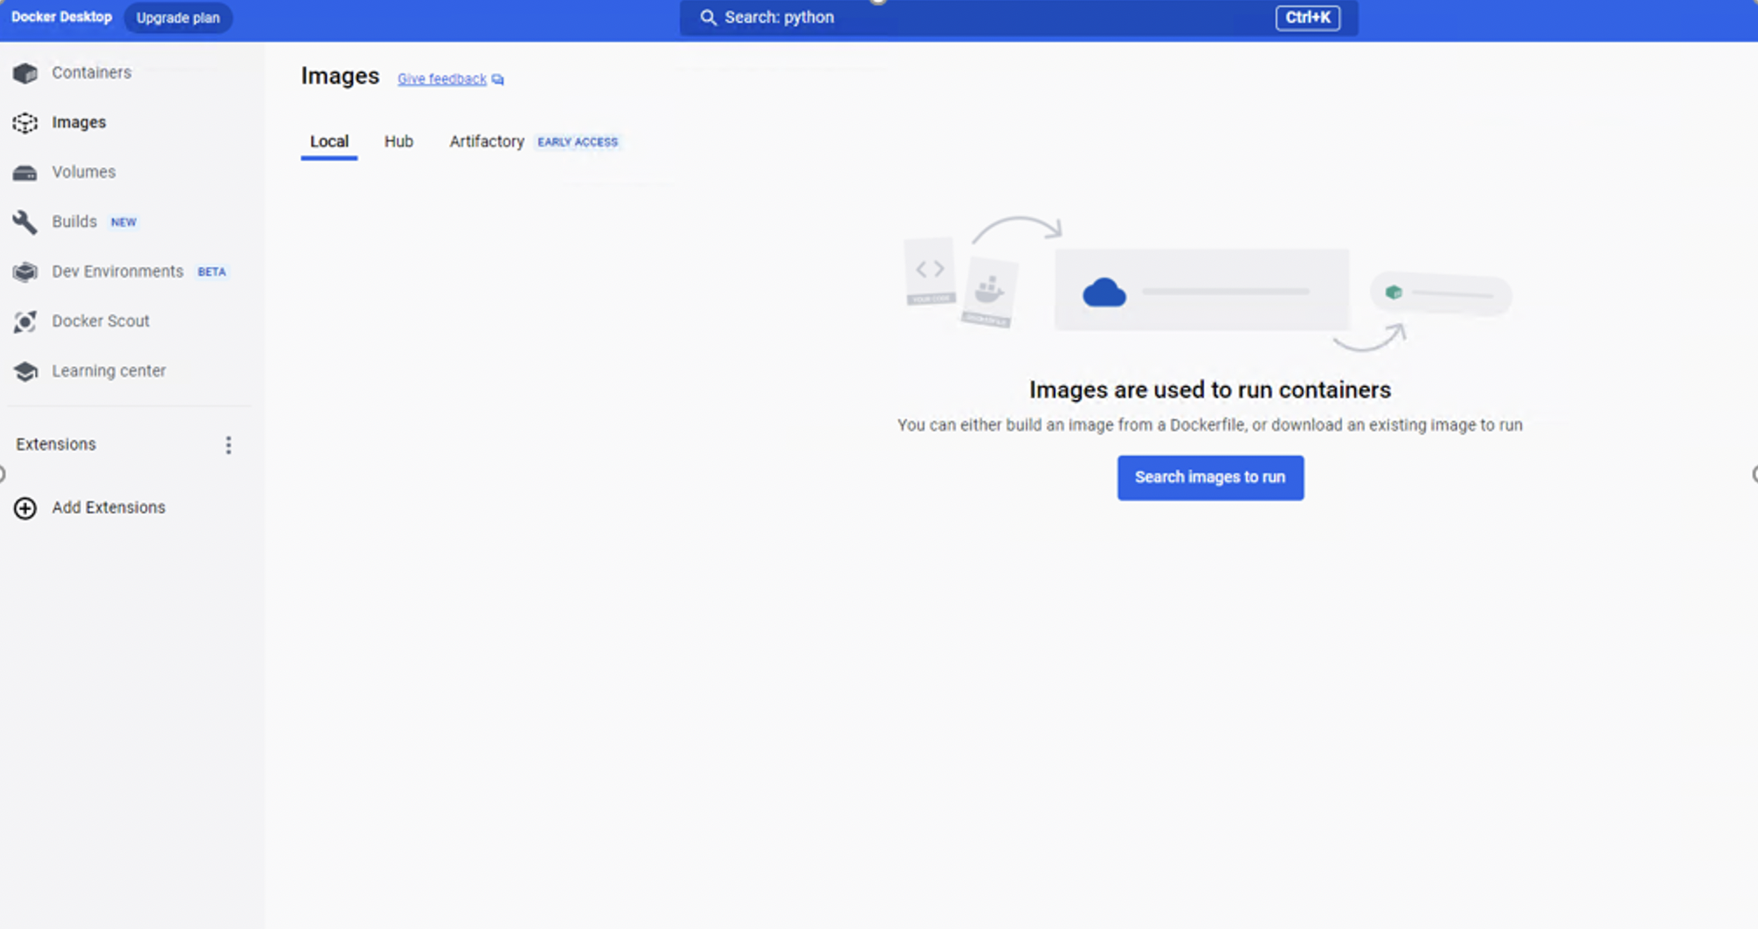The width and height of the screenshot is (1758, 929).
Task: Click the EARLY ACCESS badge
Action: (578, 141)
